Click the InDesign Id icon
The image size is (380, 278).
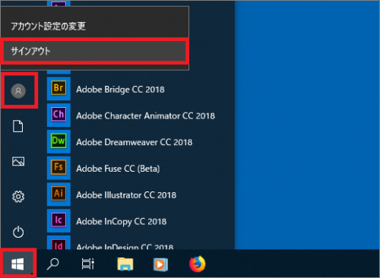[59, 242]
